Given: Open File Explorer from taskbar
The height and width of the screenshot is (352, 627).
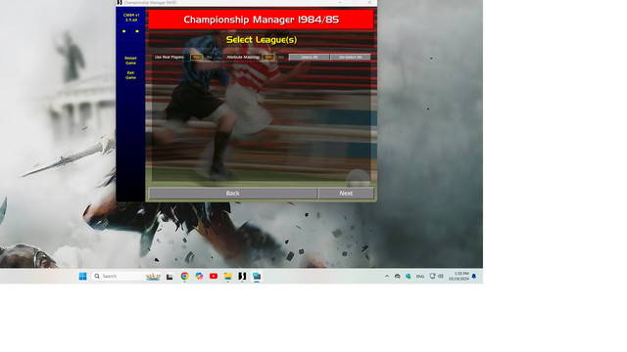Looking at the screenshot, I should tap(228, 276).
